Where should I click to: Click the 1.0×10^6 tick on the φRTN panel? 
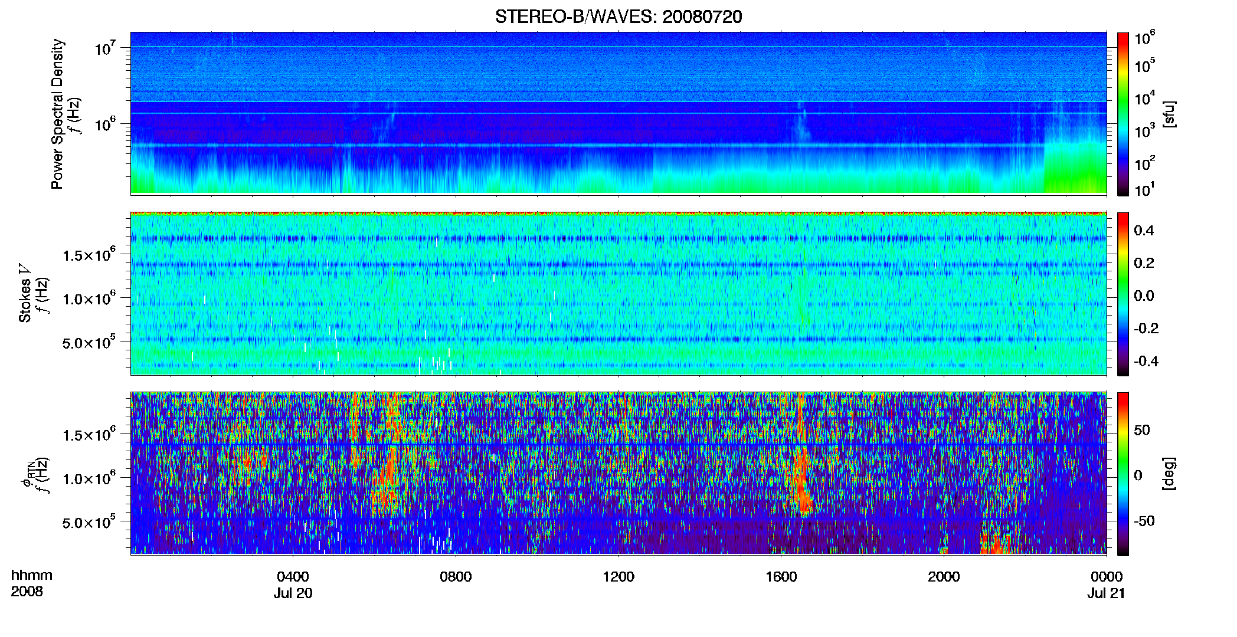click(x=89, y=478)
